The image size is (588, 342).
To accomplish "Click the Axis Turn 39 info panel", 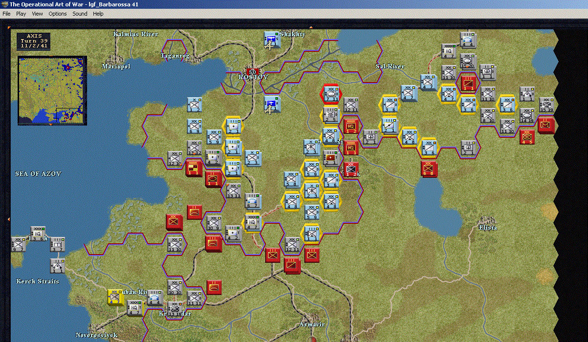I will pyautogui.click(x=34, y=41).
